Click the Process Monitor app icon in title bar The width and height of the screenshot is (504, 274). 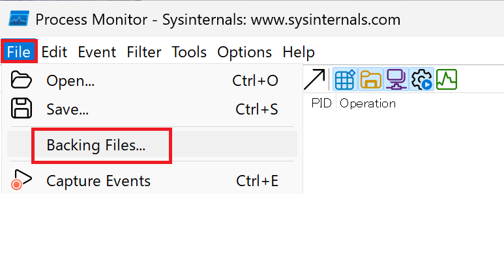pos(19,18)
